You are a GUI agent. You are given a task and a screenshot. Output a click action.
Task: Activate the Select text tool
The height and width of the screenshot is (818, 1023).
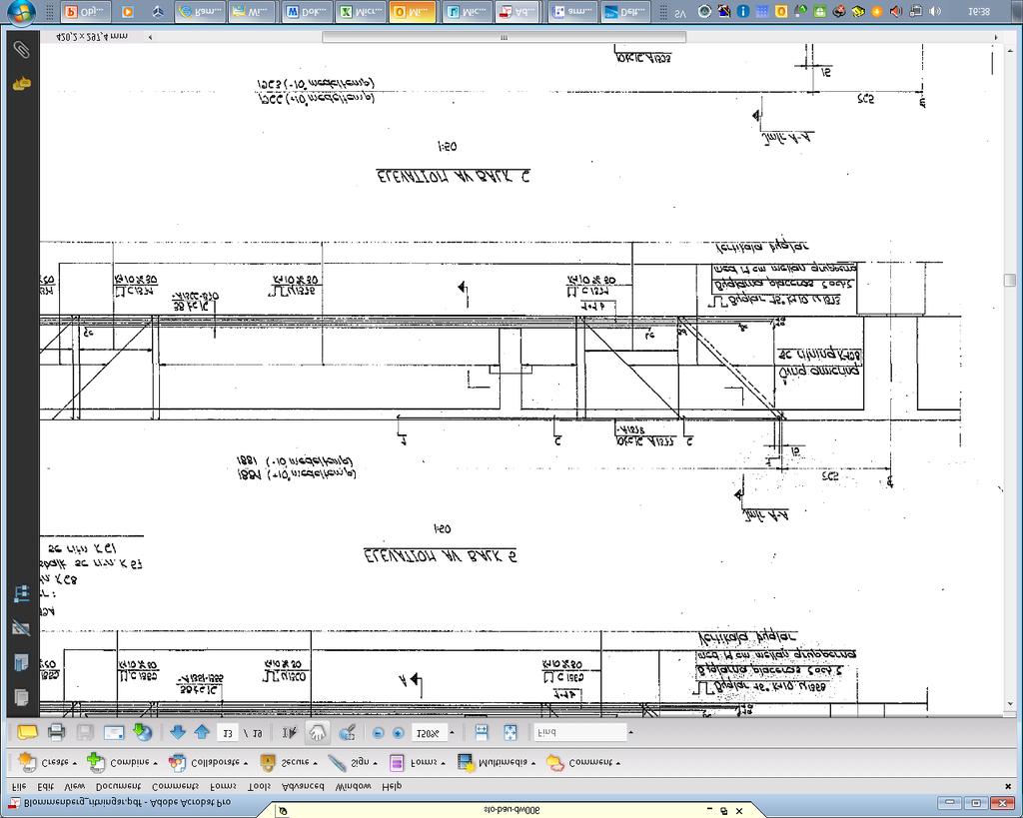[x=290, y=732]
